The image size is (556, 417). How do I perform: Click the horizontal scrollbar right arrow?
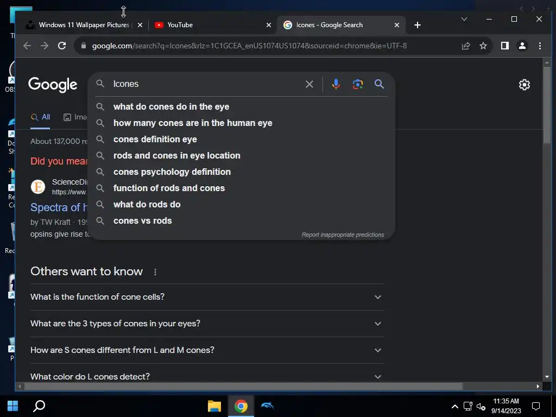click(538, 387)
